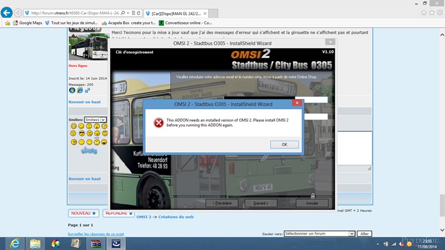The height and width of the screenshot is (250, 445).
Task: Open Internet Explorer from the taskbar
Action: (15, 243)
